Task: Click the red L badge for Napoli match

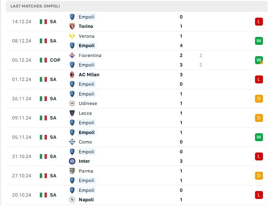Action: 259,195
